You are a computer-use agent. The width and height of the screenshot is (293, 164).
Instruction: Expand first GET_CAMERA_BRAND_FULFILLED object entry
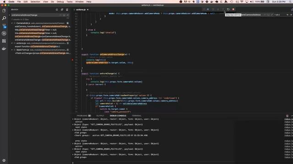pos(73,124)
